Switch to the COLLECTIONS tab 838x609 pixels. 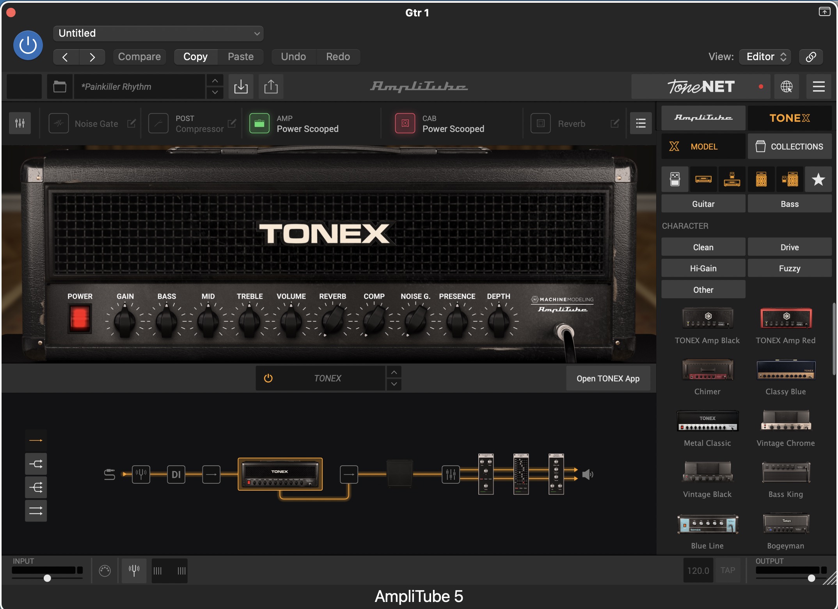coord(790,146)
